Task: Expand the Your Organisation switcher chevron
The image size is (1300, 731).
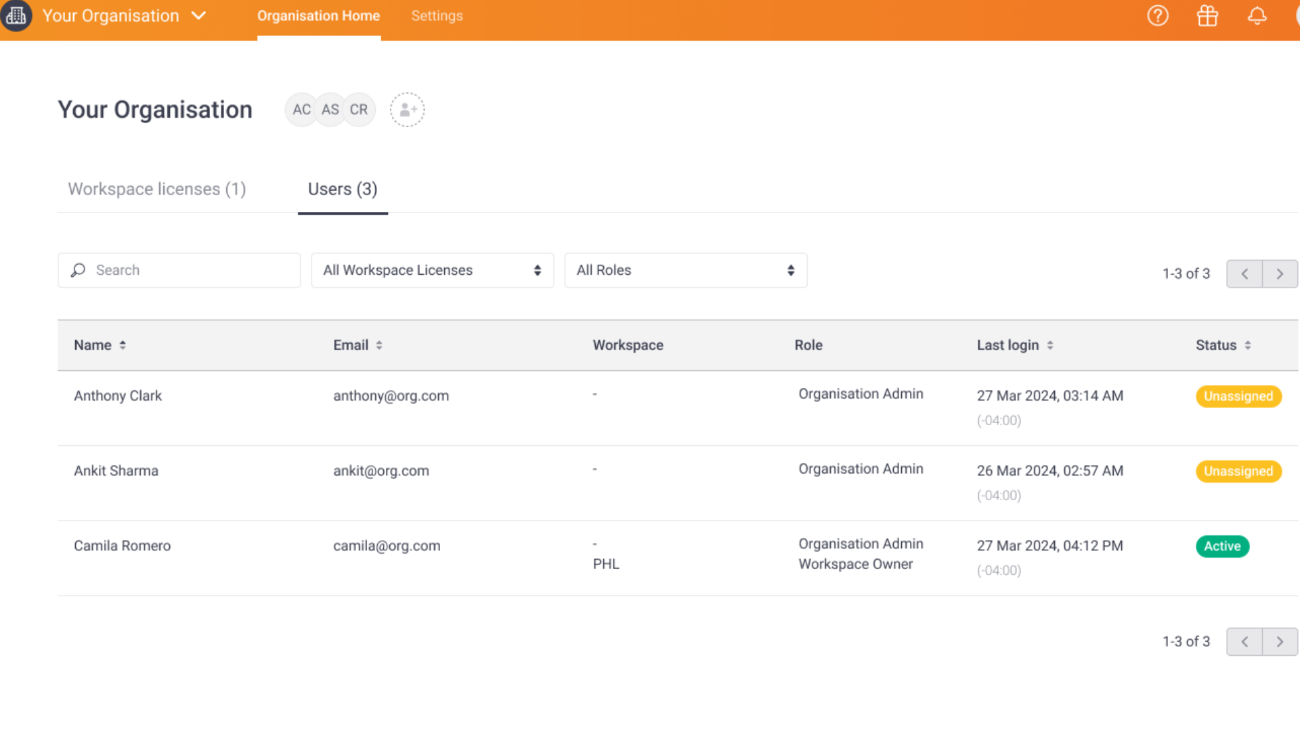Action: [200, 16]
